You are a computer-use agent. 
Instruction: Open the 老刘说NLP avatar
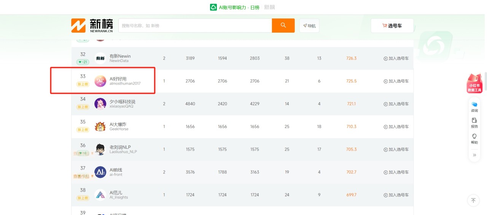point(100,149)
